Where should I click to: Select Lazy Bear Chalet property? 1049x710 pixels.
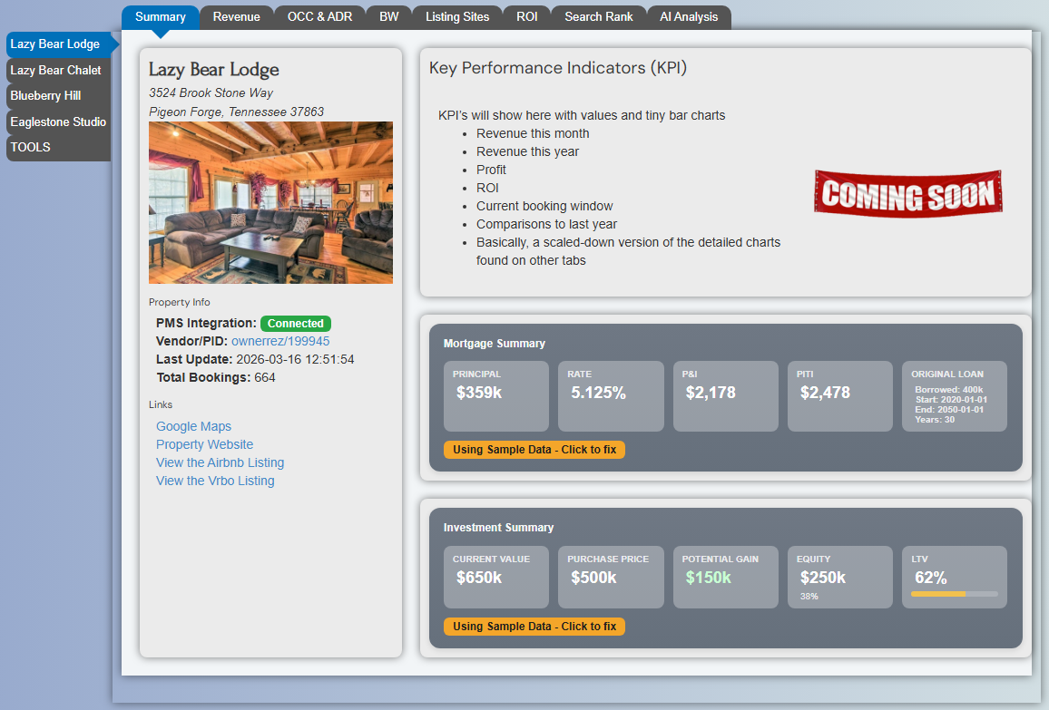56,70
